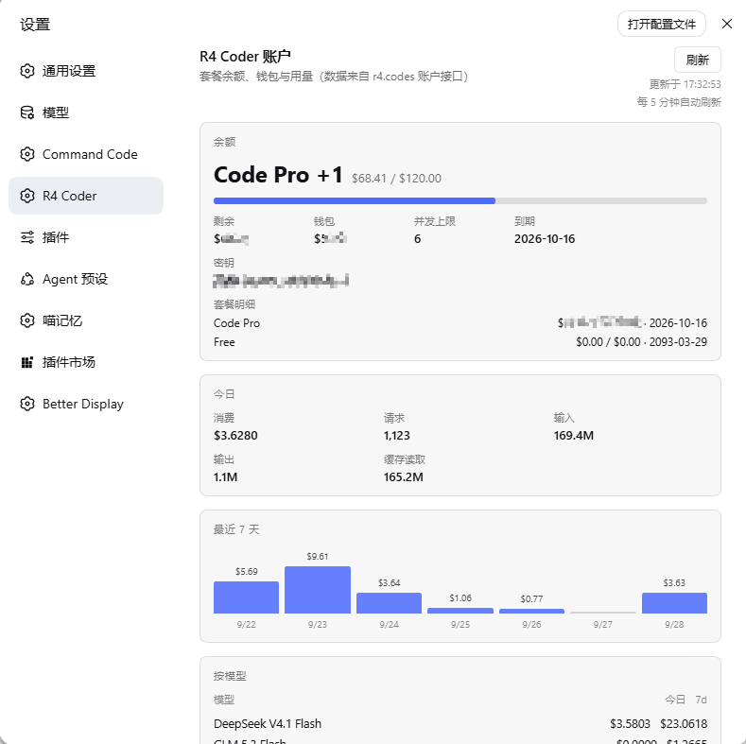Viewport: 746px width, 744px height.
Task: Click the gear icon beside Command Code
Action: pyautogui.click(x=27, y=154)
